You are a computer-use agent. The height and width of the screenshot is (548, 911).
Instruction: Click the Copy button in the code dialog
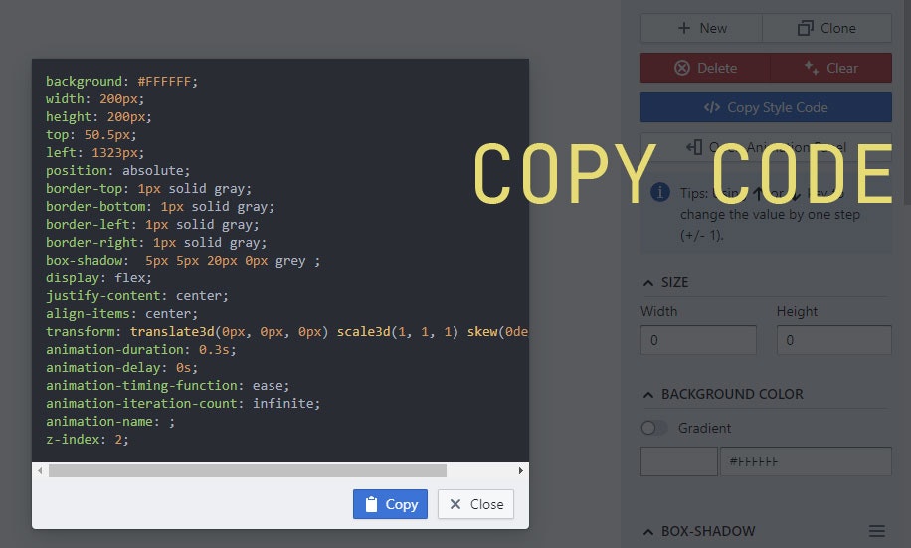coord(390,504)
